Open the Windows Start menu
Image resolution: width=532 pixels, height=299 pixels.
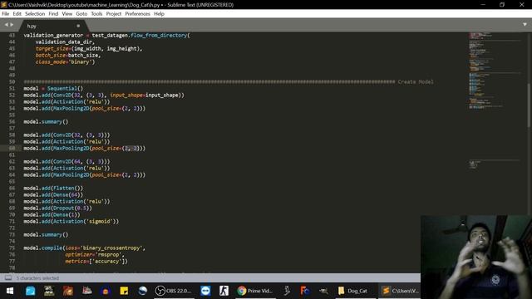10,291
